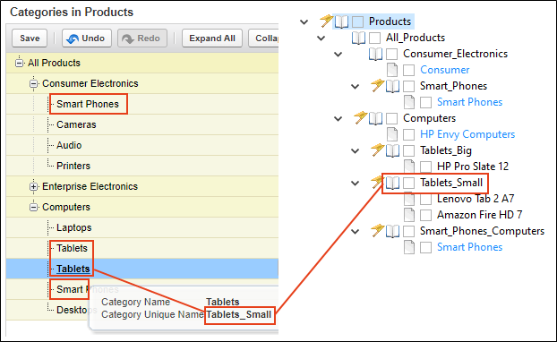Check the Products root checkbox

357,21
